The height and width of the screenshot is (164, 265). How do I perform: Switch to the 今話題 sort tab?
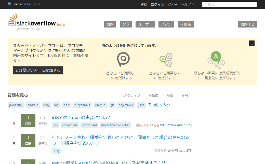[x=153, y=95]
